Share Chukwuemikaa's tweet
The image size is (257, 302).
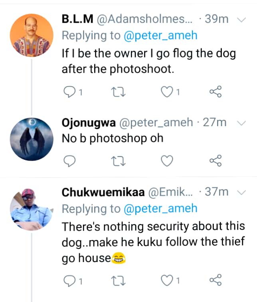pyautogui.click(x=215, y=281)
